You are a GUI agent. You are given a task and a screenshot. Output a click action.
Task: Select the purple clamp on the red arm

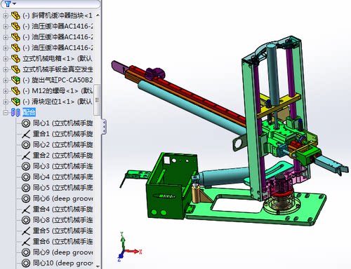click(x=155, y=73)
